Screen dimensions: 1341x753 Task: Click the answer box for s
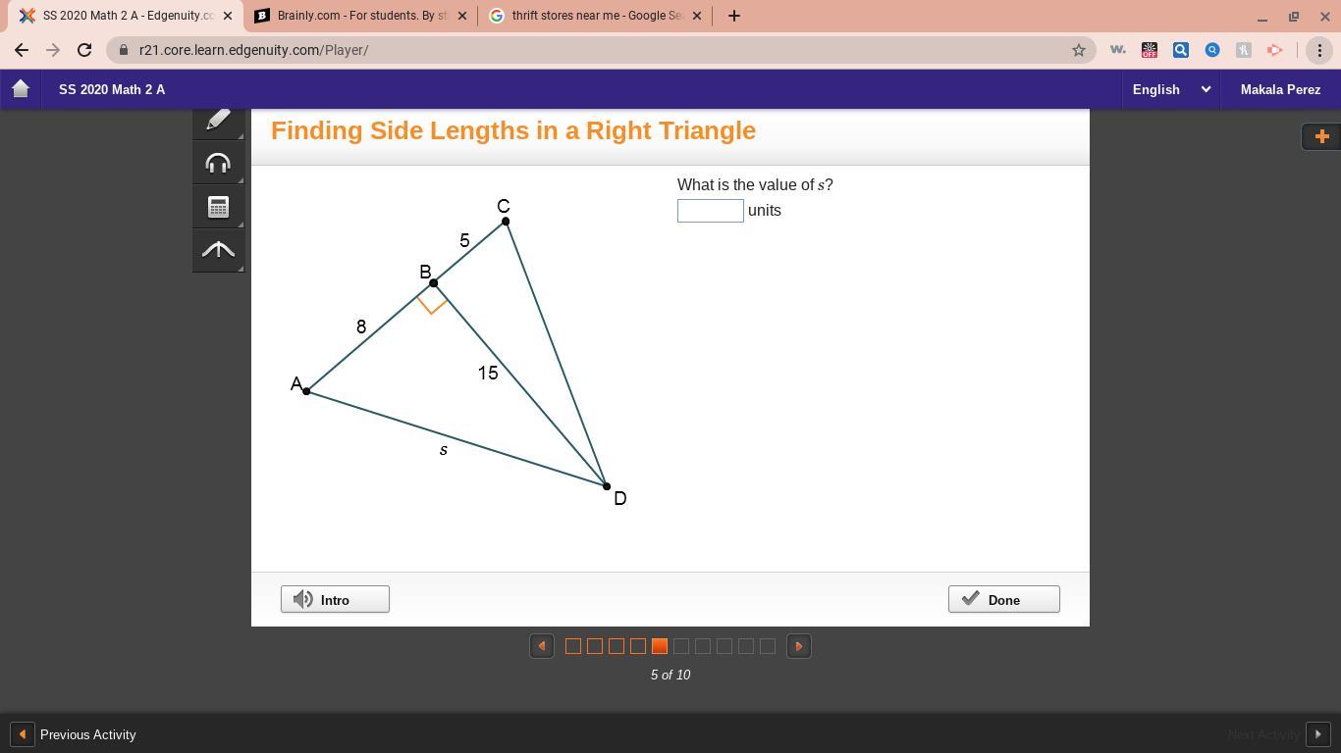click(x=711, y=211)
